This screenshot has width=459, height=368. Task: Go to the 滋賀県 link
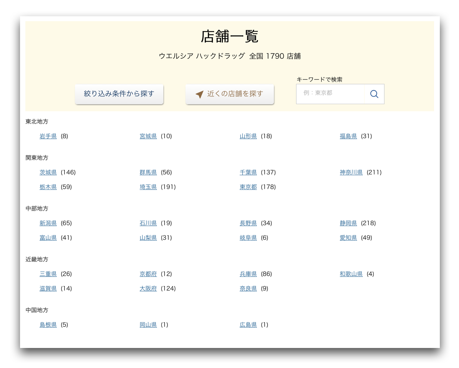point(48,288)
